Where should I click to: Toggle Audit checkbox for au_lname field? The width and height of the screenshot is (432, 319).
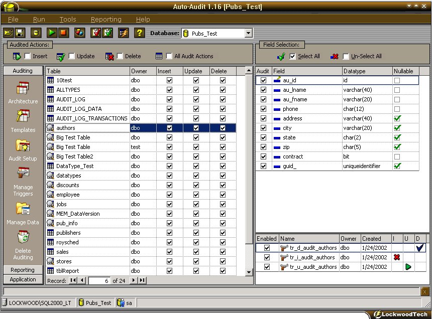[263, 90]
